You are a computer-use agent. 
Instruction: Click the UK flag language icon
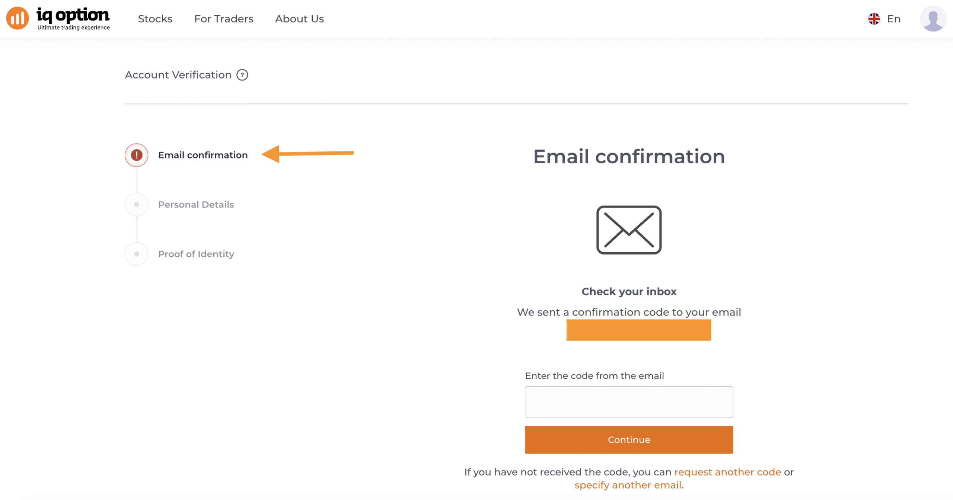[874, 19]
